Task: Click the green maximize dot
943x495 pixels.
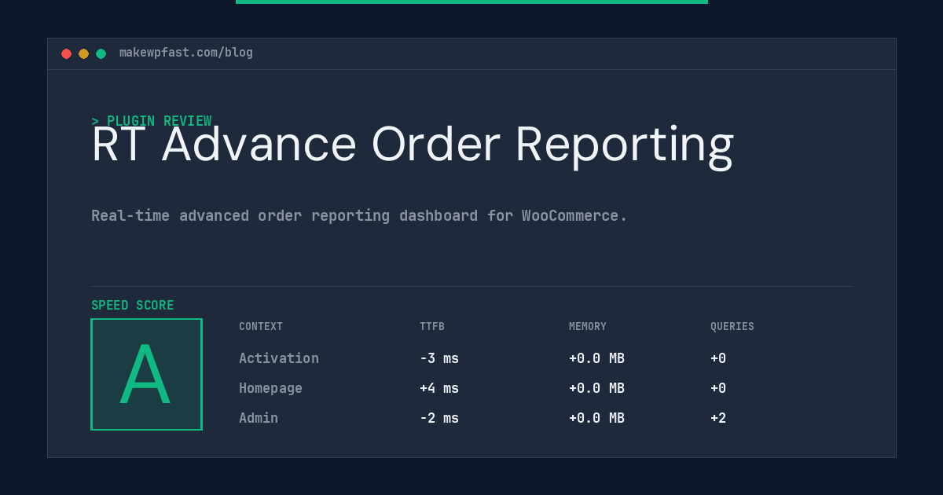Action: point(101,53)
